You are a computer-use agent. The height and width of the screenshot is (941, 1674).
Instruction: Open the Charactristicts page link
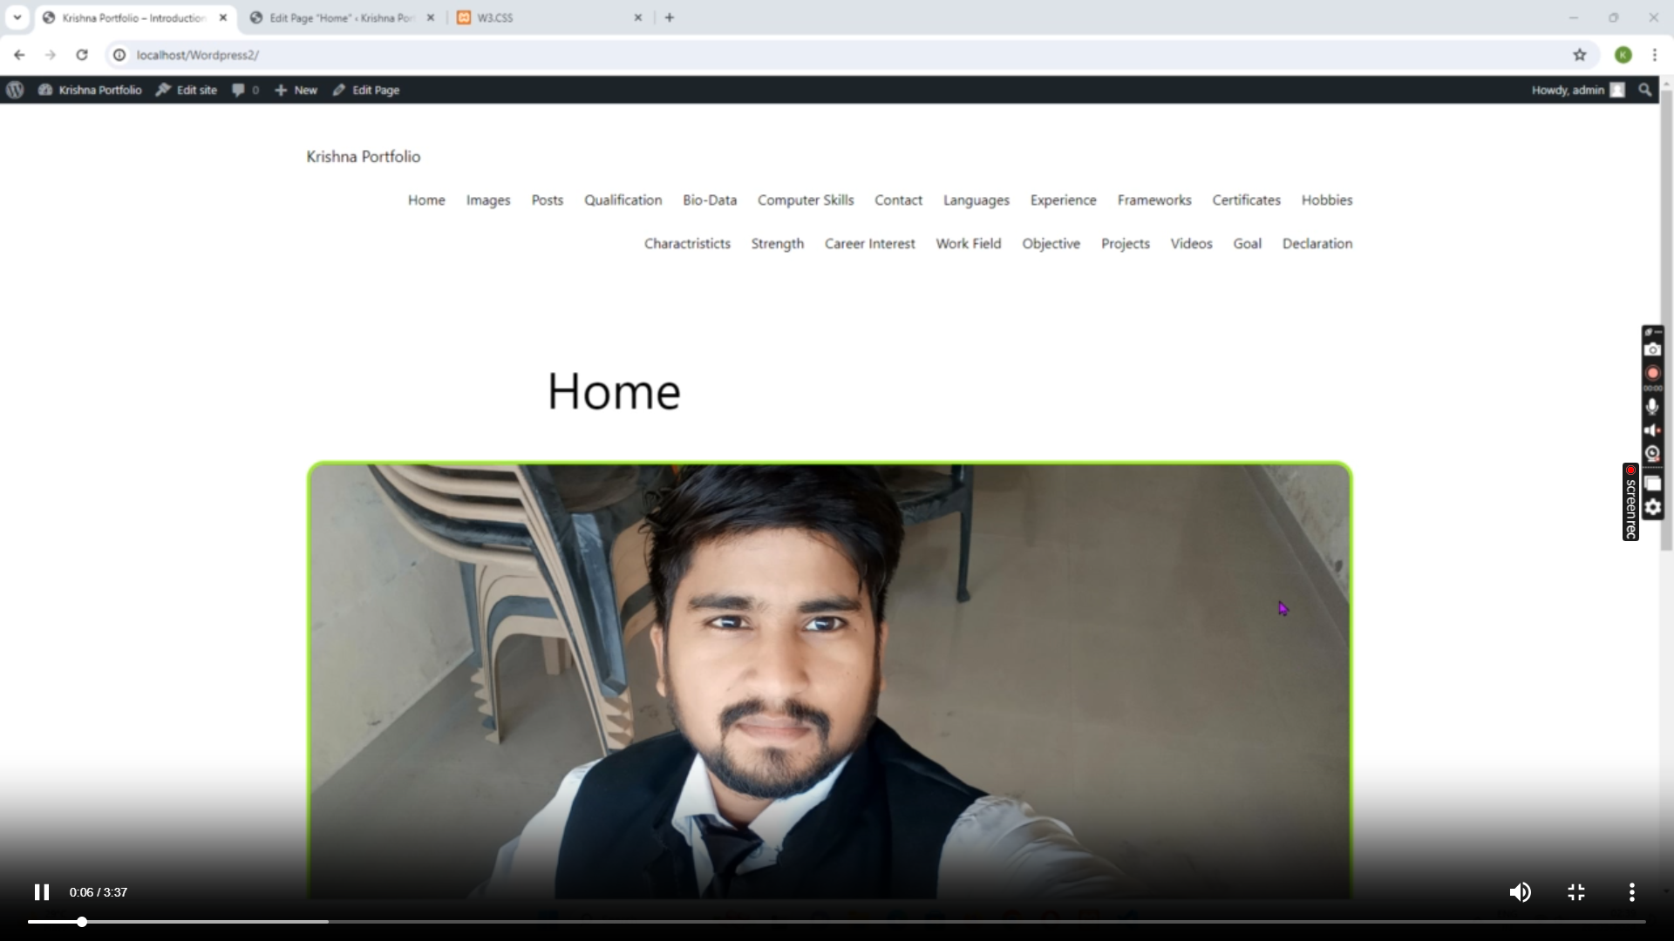point(687,243)
